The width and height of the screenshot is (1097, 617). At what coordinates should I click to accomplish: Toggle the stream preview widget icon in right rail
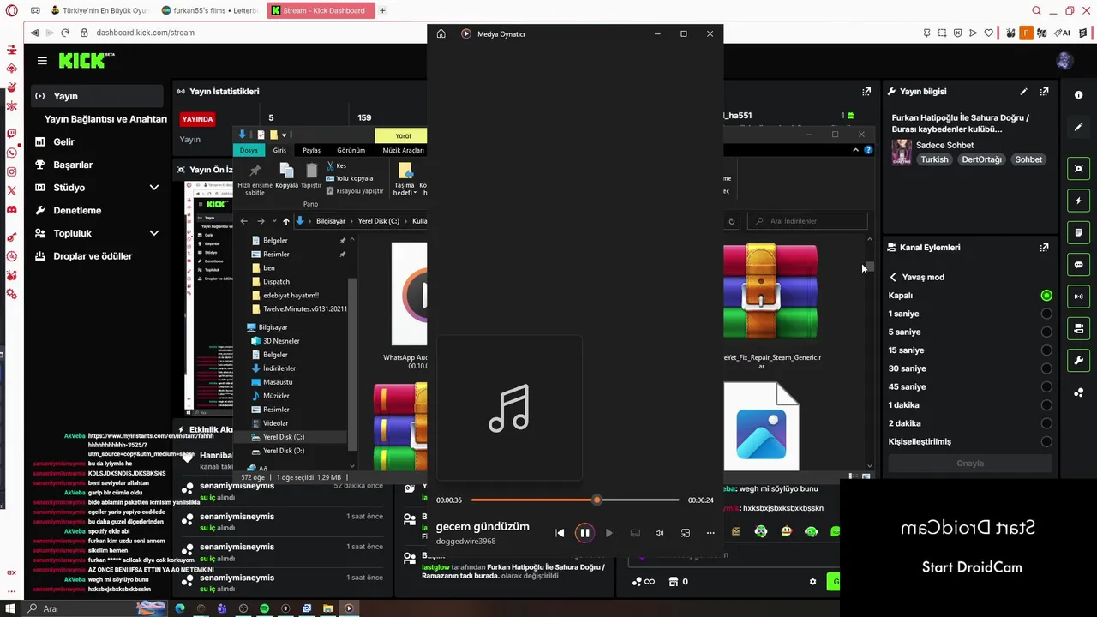click(x=1079, y=169)
